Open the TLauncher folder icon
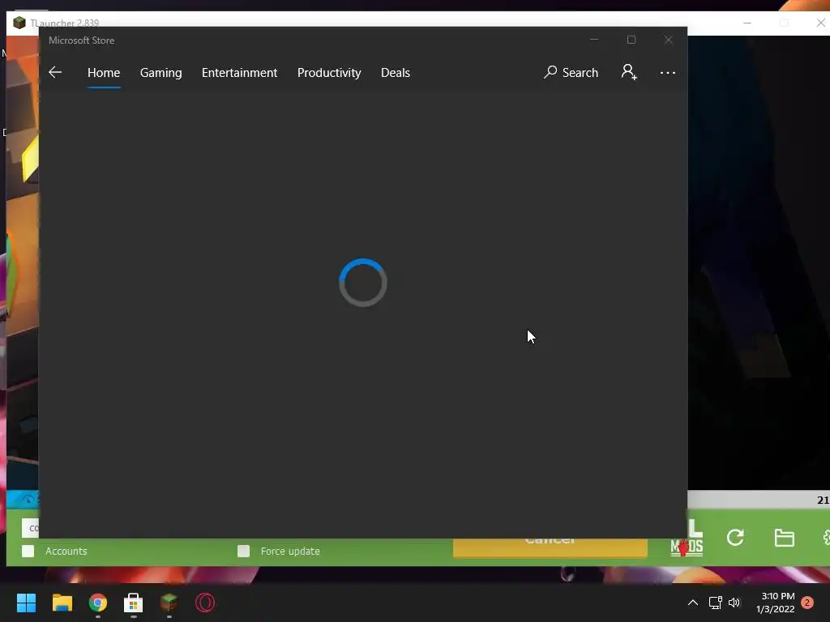This screenshot has height=622, width=830. tap(784, 538)
